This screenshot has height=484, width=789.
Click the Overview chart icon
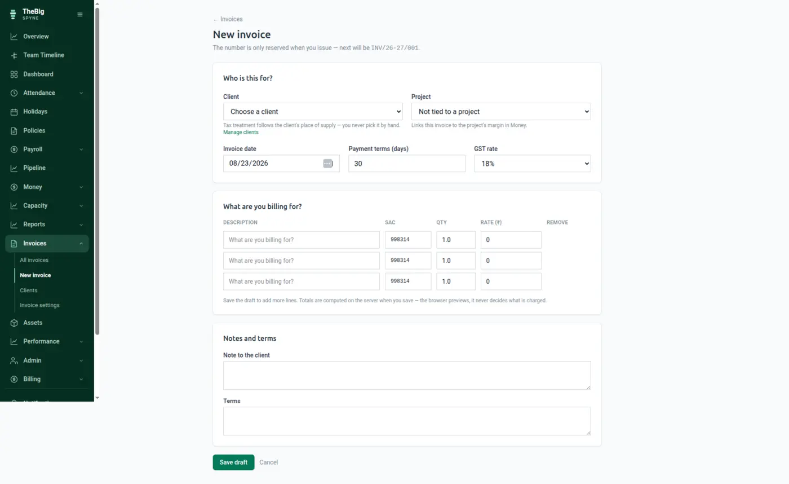point(14,37)
